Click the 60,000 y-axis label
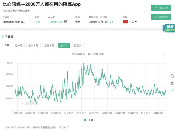Viewport: 175px width, 130px height. pos(10,74)
